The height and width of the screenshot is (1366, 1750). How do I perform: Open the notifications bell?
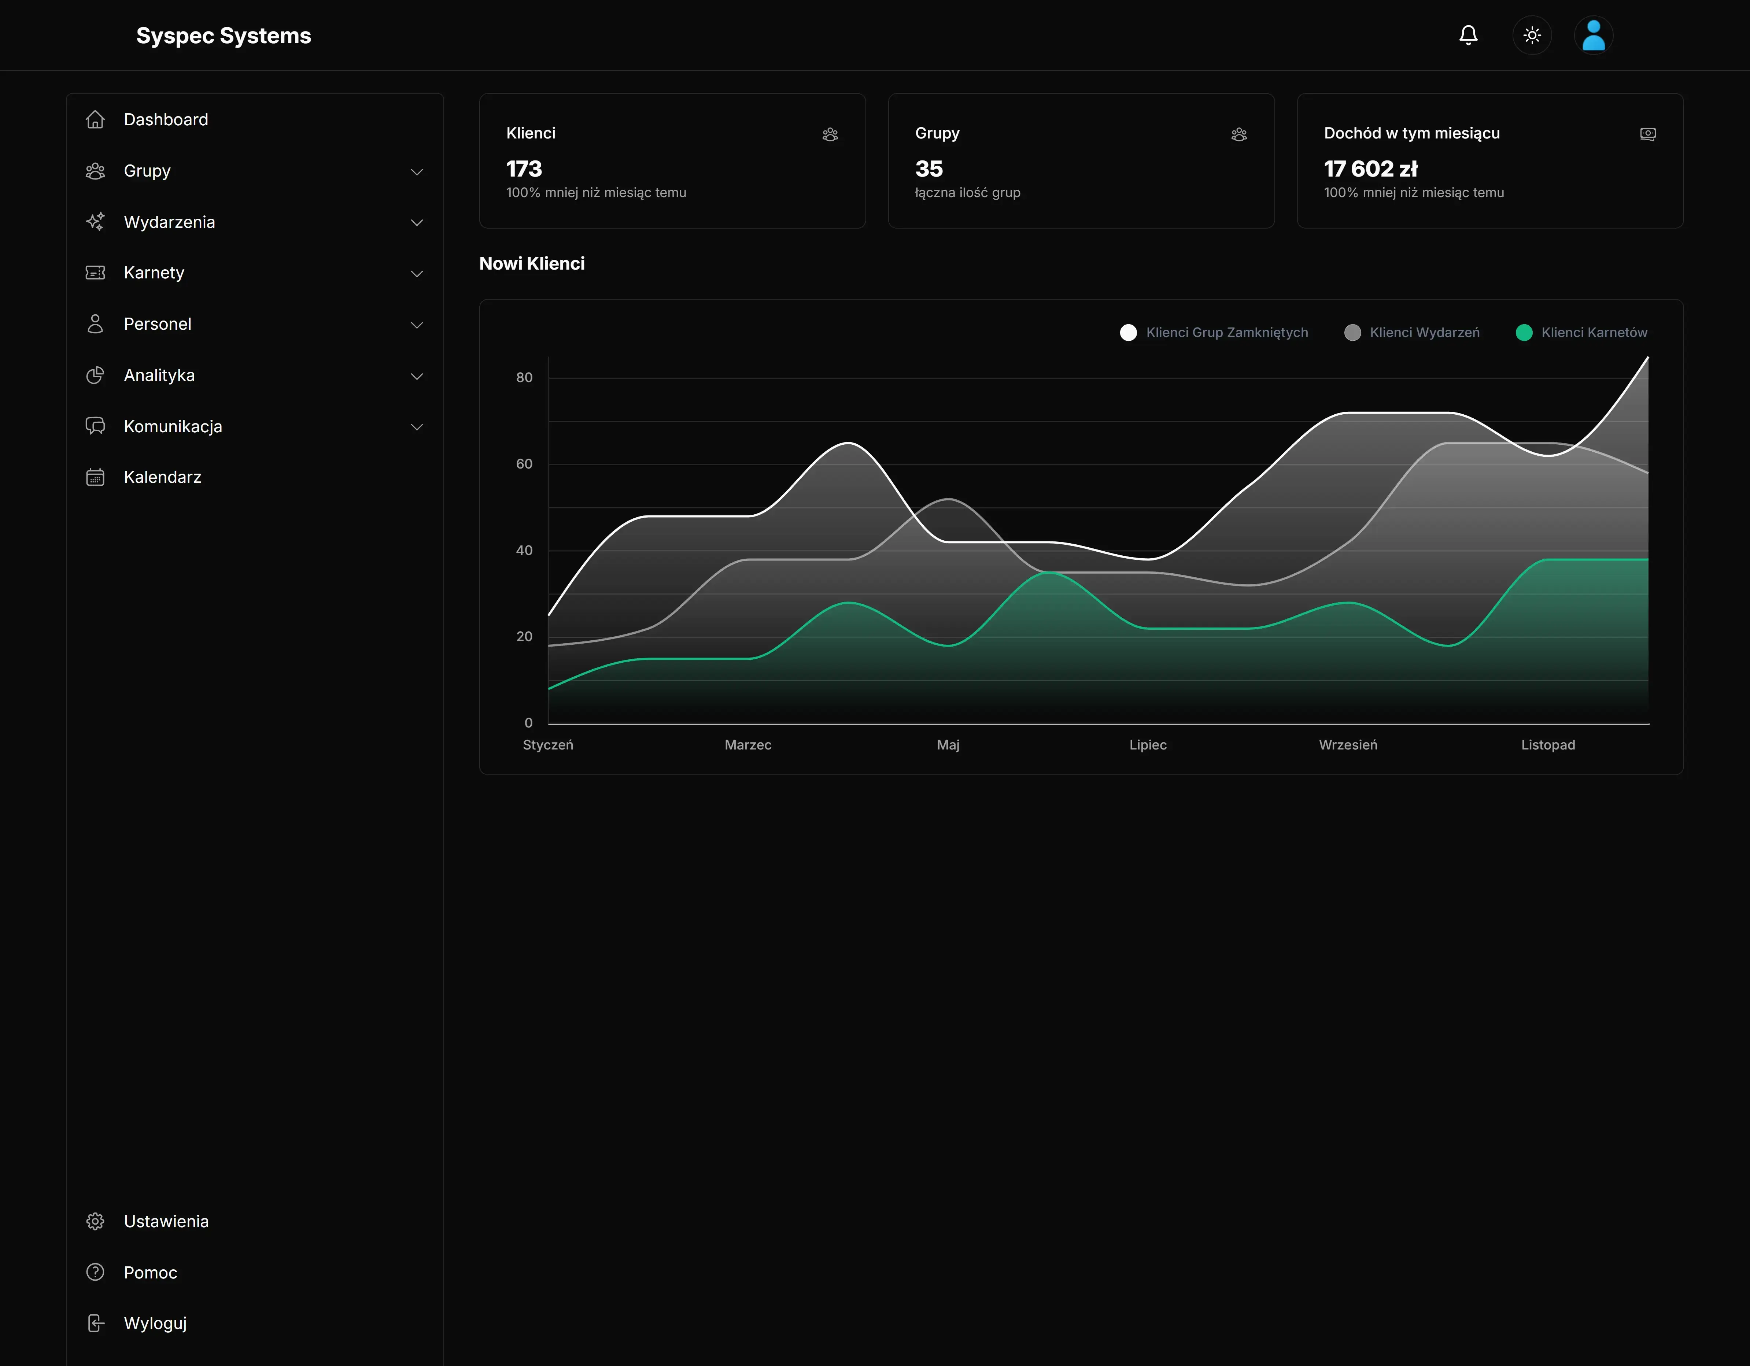tap(1468, 35)
